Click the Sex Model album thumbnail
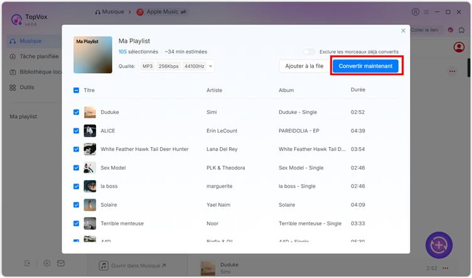Viewport: 472px width, 278px height. click(90, 168)
